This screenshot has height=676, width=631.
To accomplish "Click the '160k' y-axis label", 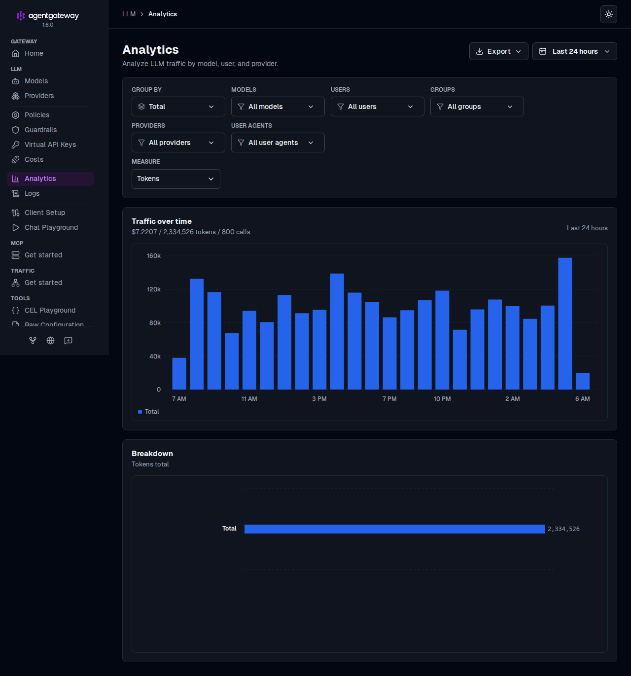I will (x=154, y=256).
